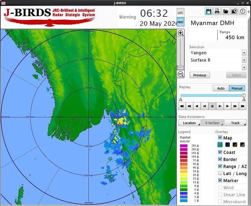
Task: Set replay mode to Auto
Action: click(221, 88)
